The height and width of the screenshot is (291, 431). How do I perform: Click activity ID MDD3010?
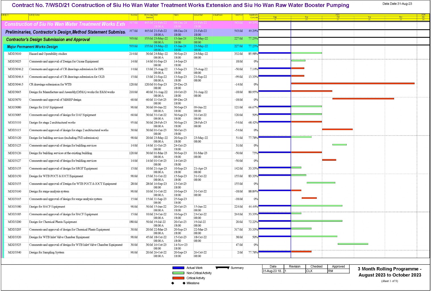pos(14,54)
